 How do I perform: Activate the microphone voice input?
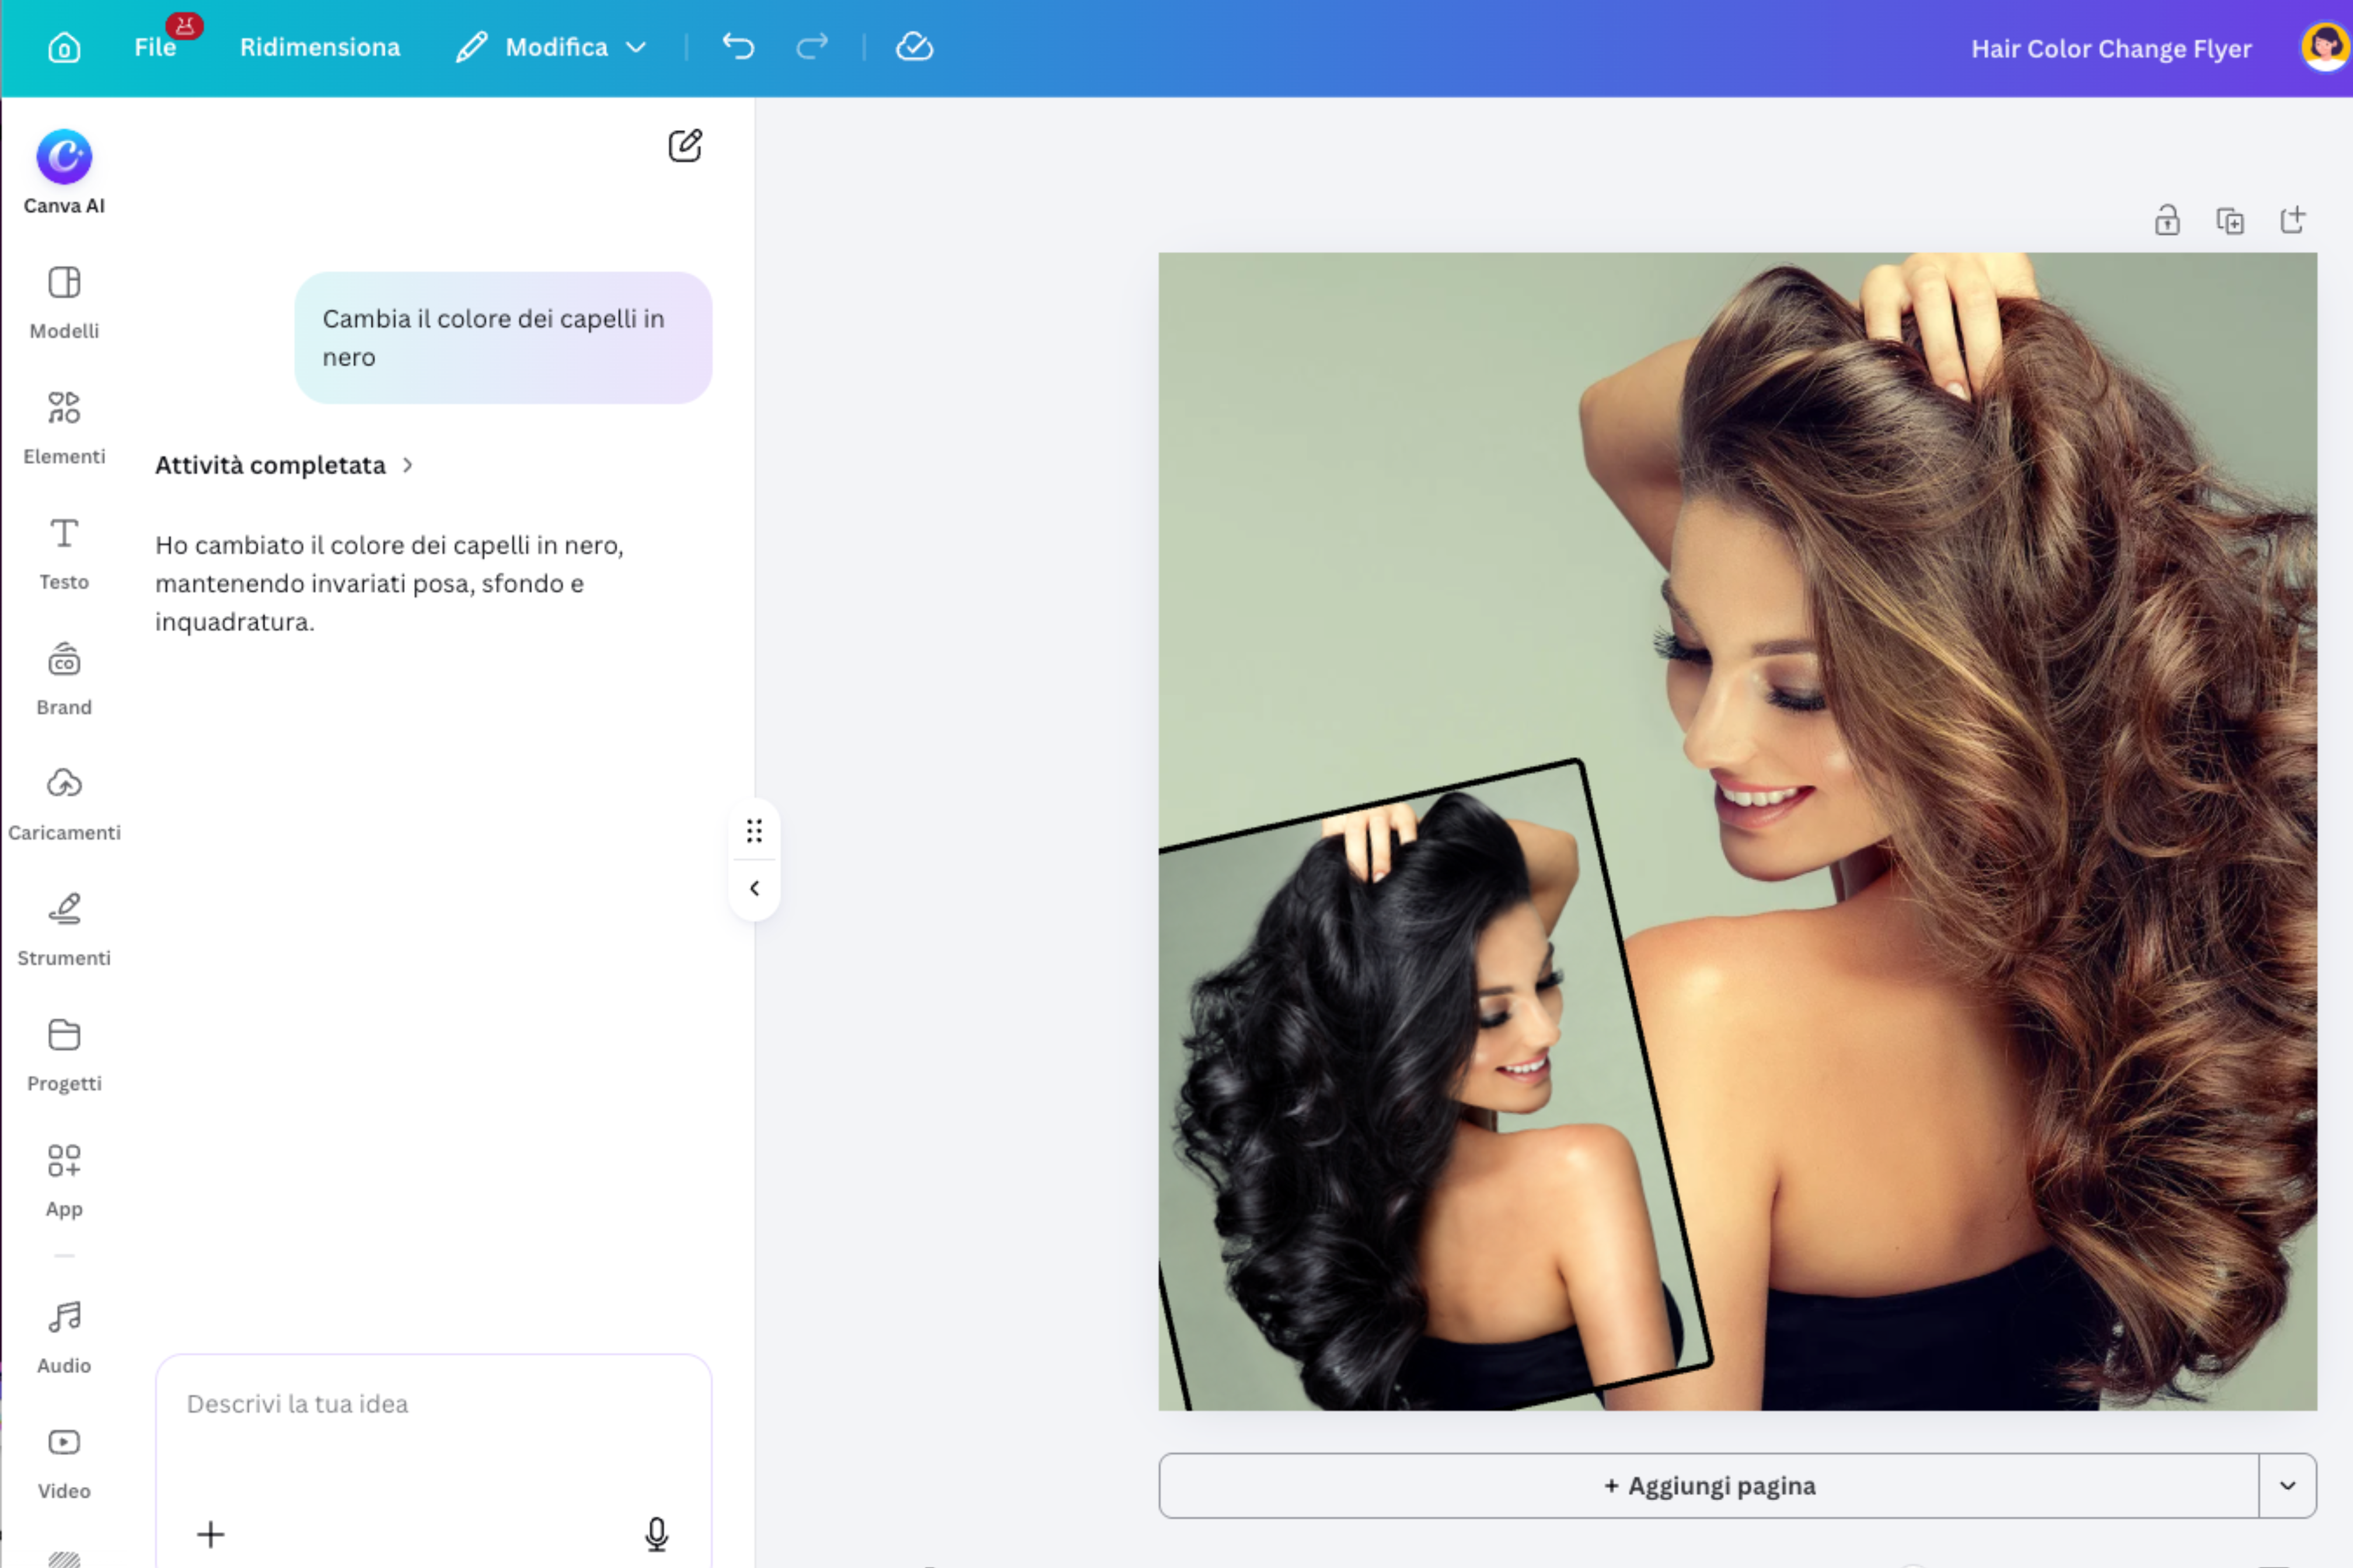657,1534
